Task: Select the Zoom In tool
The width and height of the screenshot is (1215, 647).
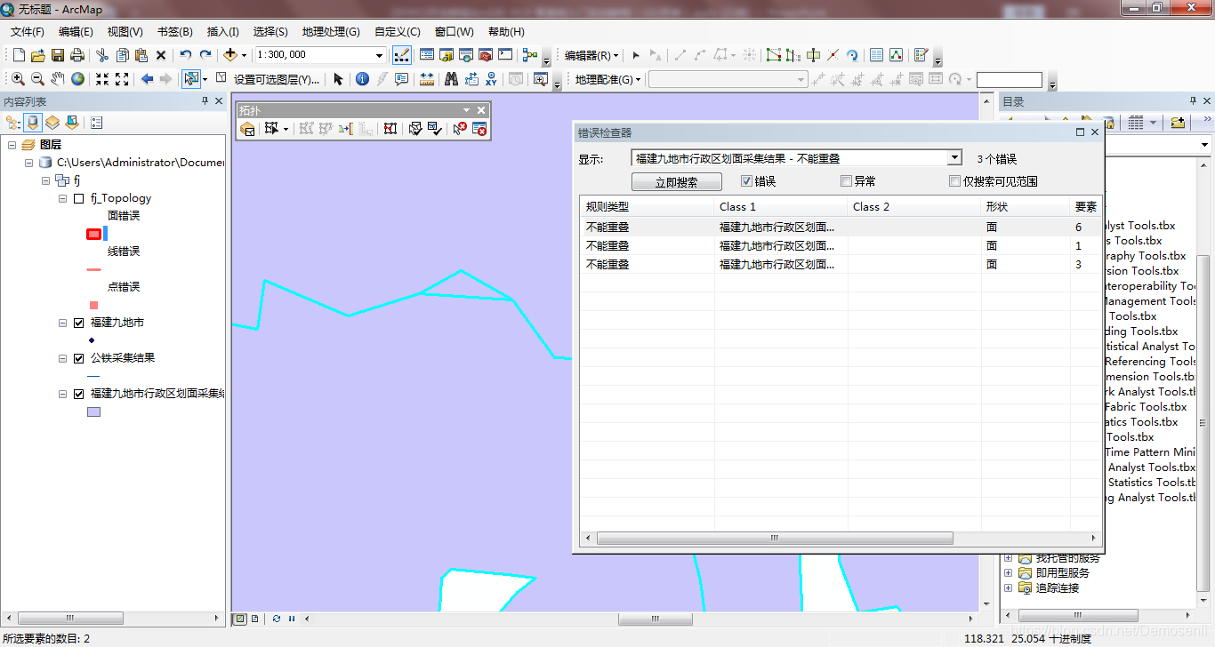Action: pyautogui.click(x=18, y=79)
